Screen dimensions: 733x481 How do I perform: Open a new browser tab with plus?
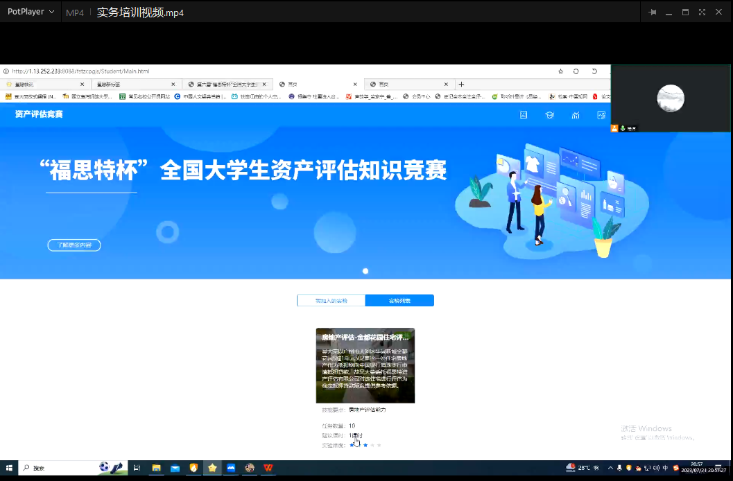coord(461,85)
